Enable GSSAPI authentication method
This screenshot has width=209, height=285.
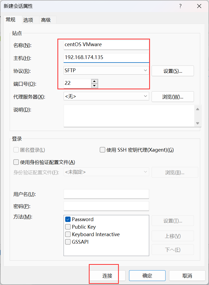click(x=68, y=242)
